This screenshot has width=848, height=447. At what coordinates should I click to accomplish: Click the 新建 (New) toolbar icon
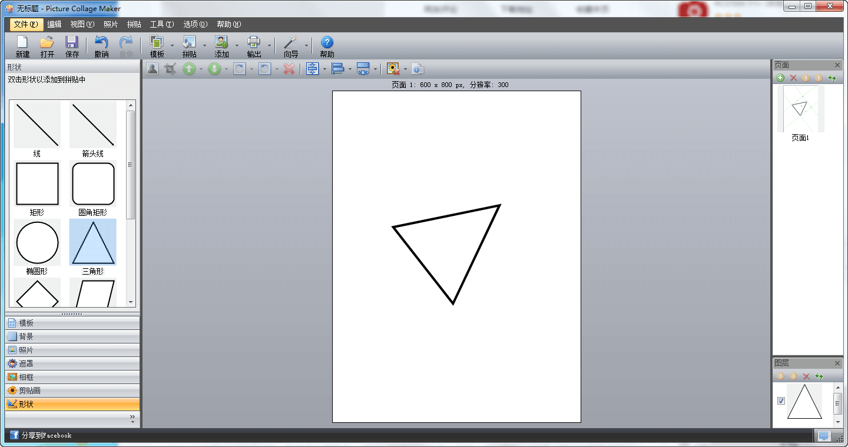pos(22,42)
